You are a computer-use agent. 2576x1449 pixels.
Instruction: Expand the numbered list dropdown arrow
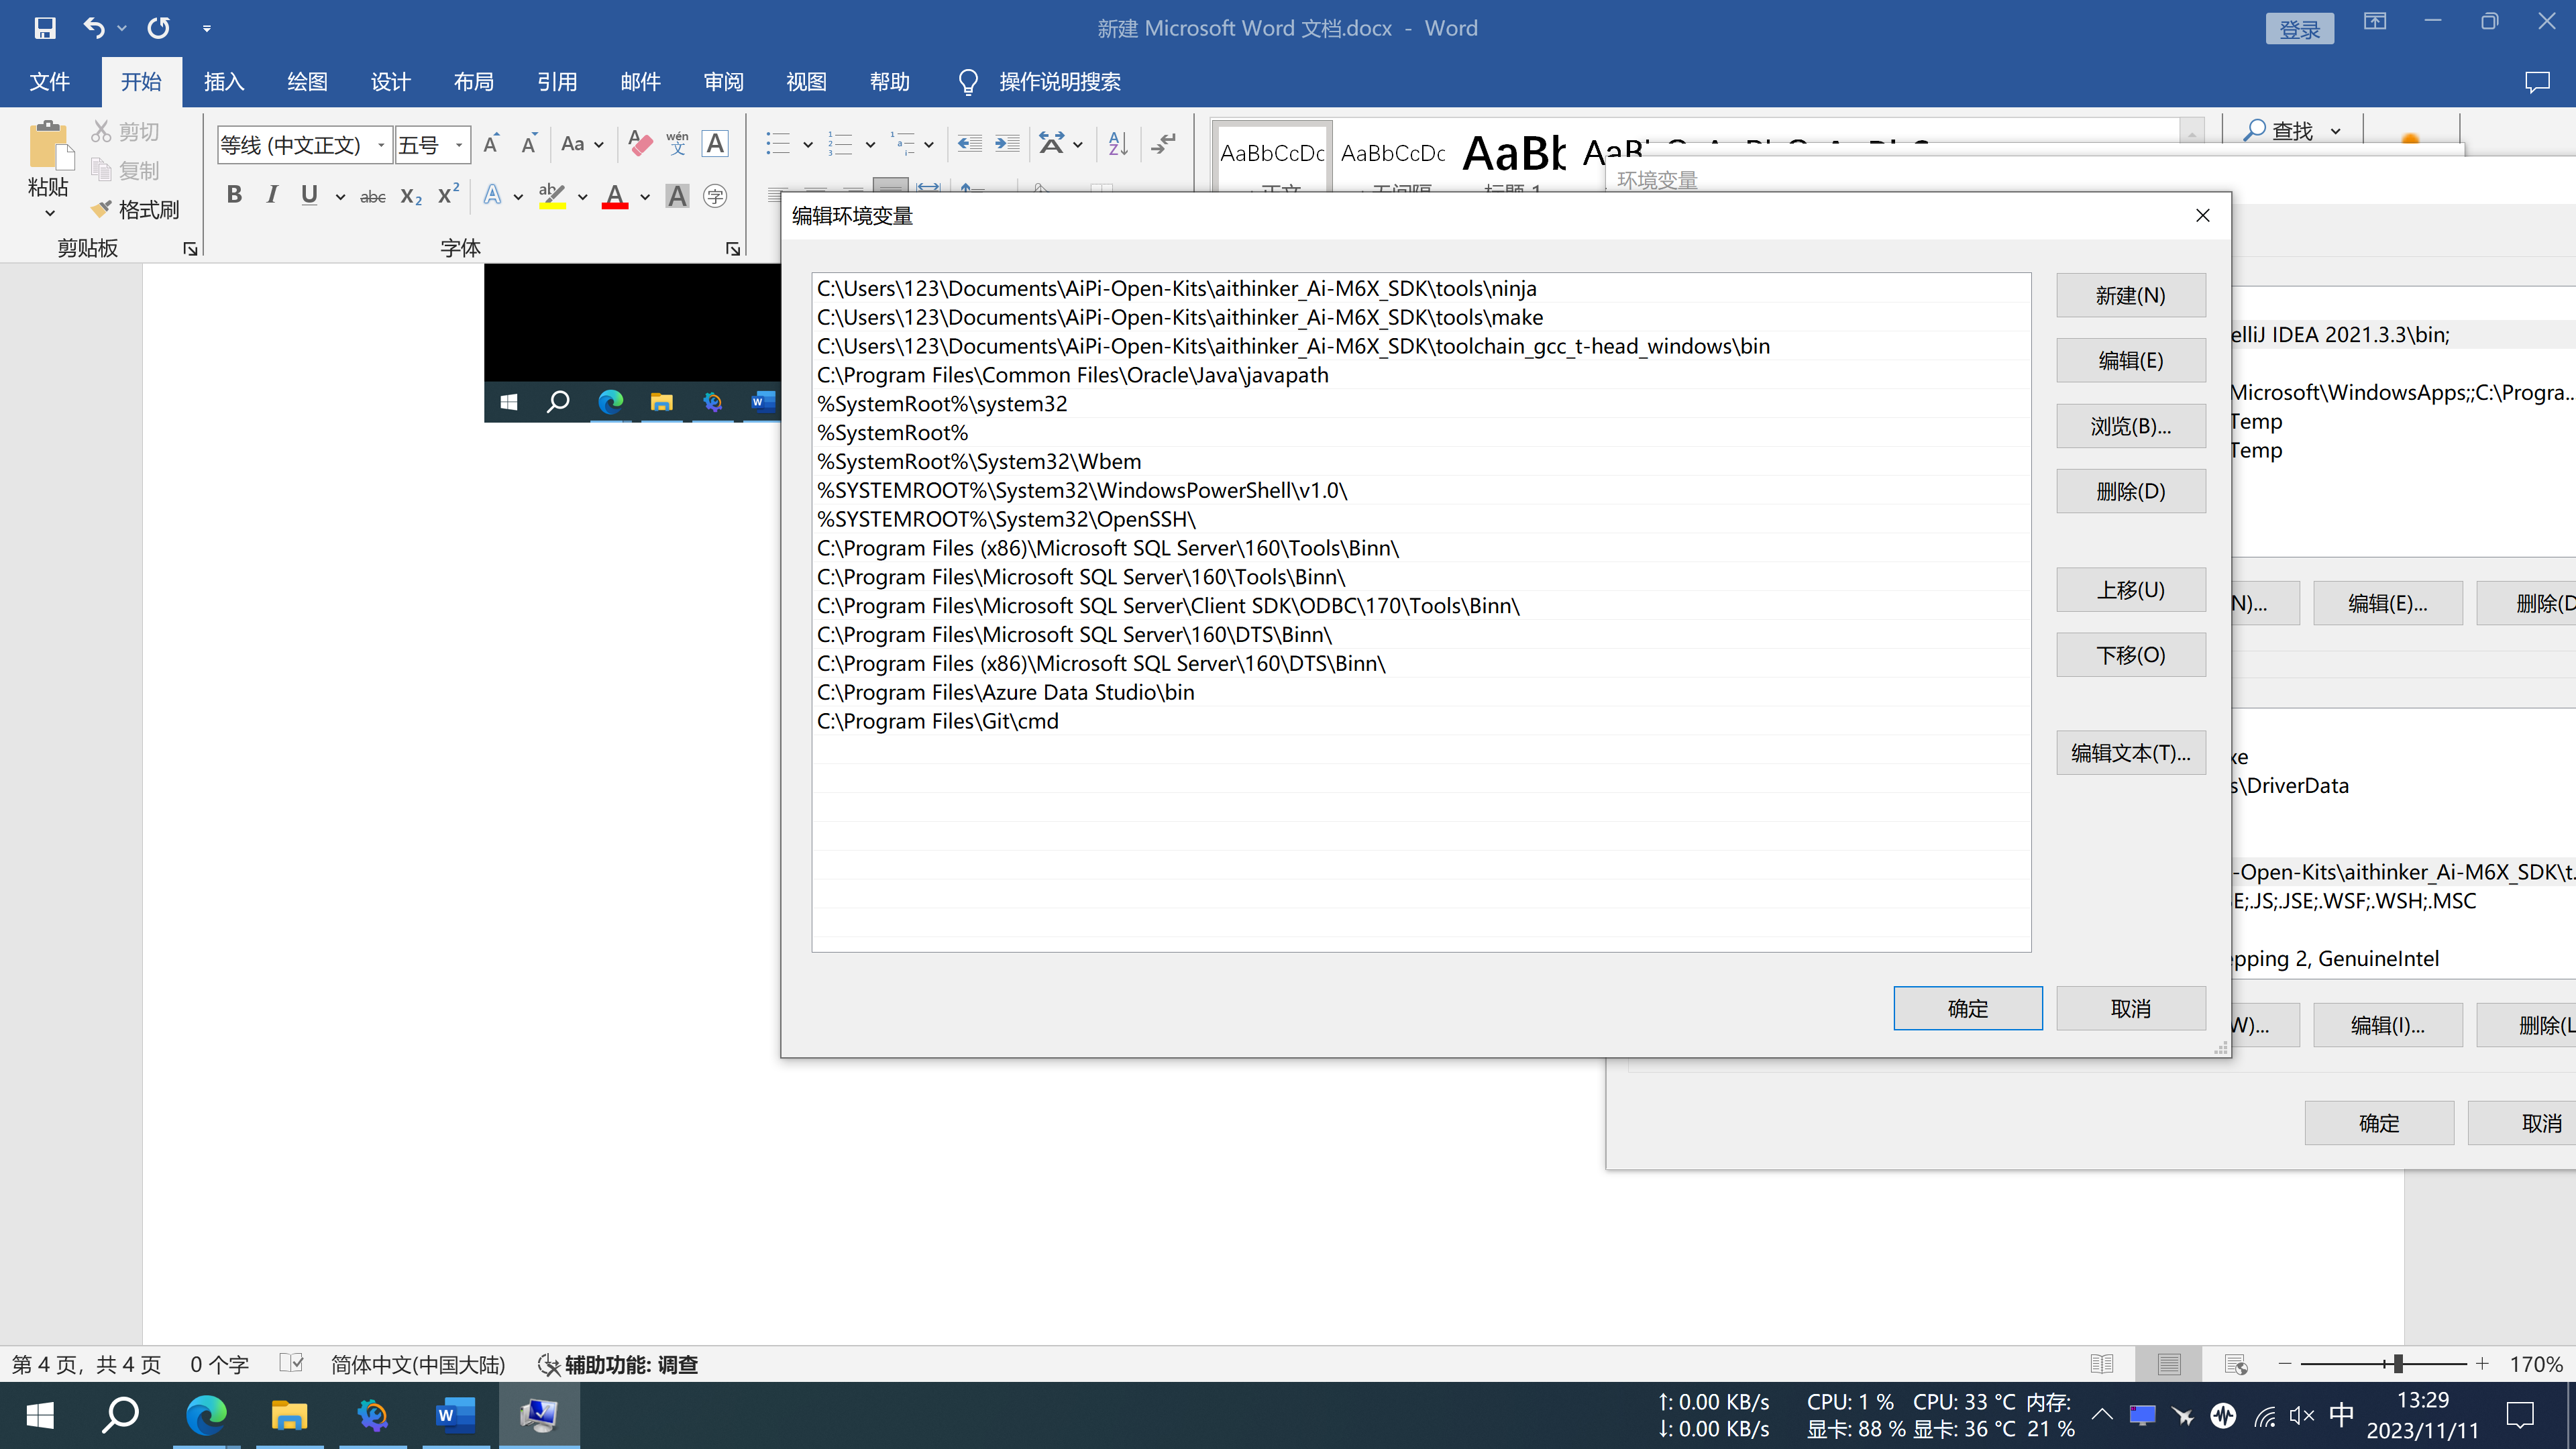pos(870,145)
